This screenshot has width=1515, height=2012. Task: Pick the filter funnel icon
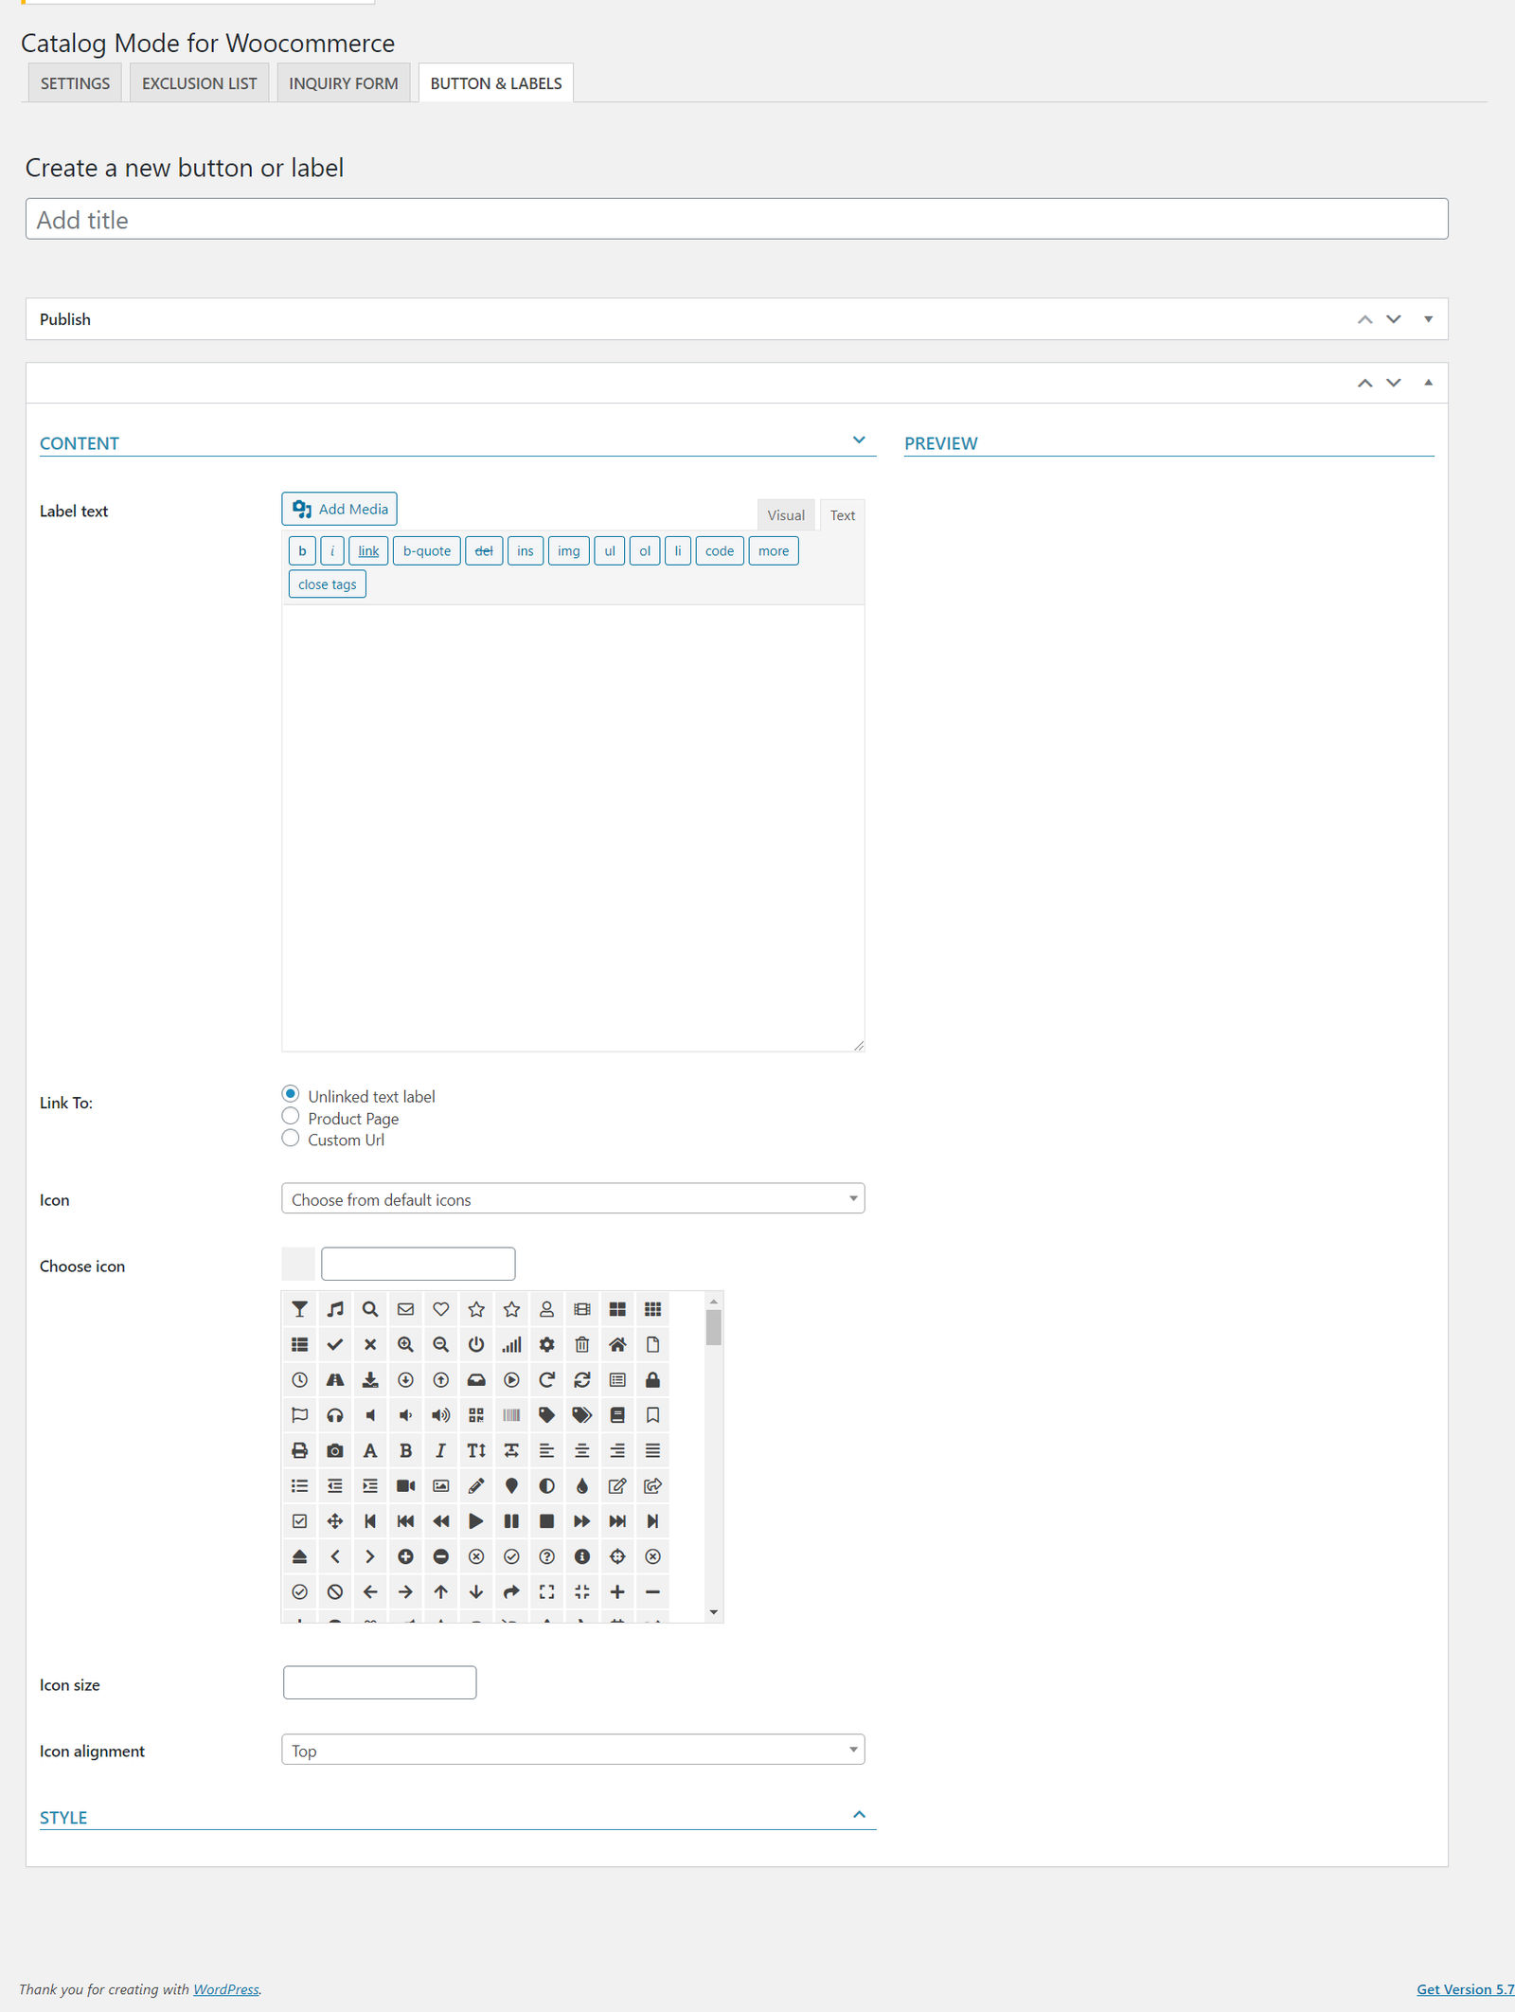299,1309
